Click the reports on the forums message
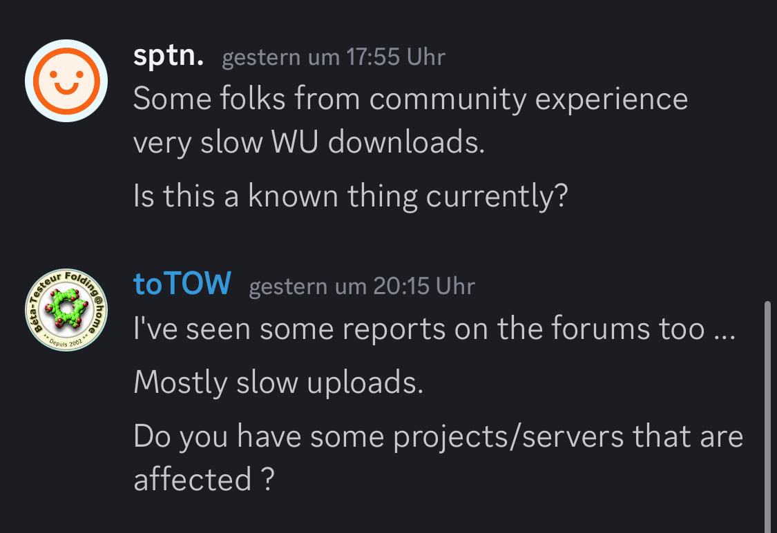The width and height of the screenshot is (777, 533). coord(434,329)
